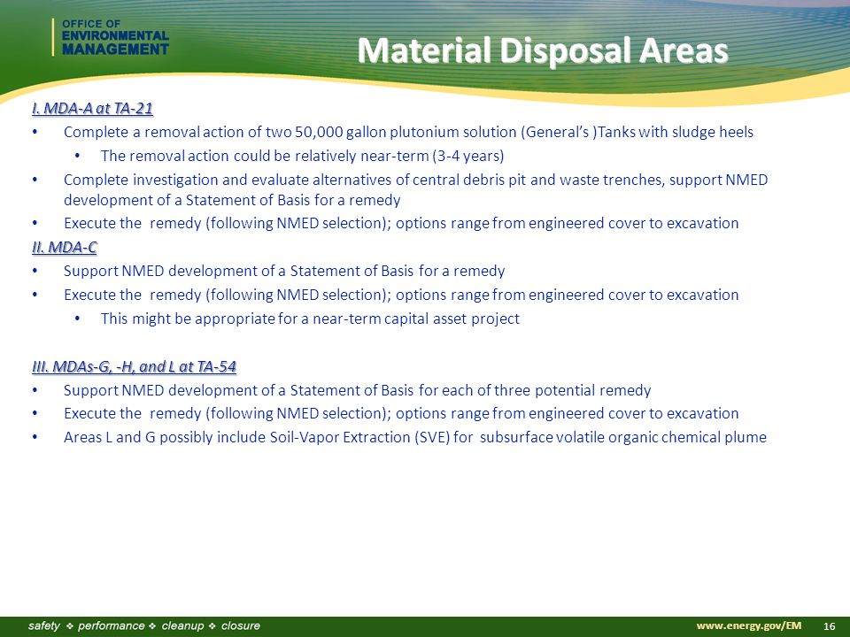The height and width of the screenshot is (637, 850).
Task: Click 'Execute the remedy' bullet under MDA-A
Action: (401, 223)
